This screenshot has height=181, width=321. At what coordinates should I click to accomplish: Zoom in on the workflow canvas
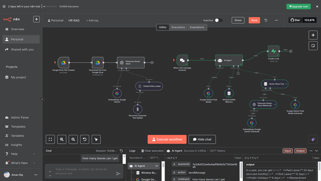click(x=62, y=139)
